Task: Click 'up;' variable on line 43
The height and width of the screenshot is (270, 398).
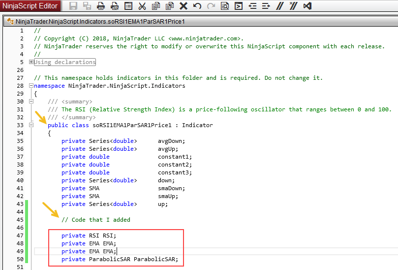Action: point(163,204)
